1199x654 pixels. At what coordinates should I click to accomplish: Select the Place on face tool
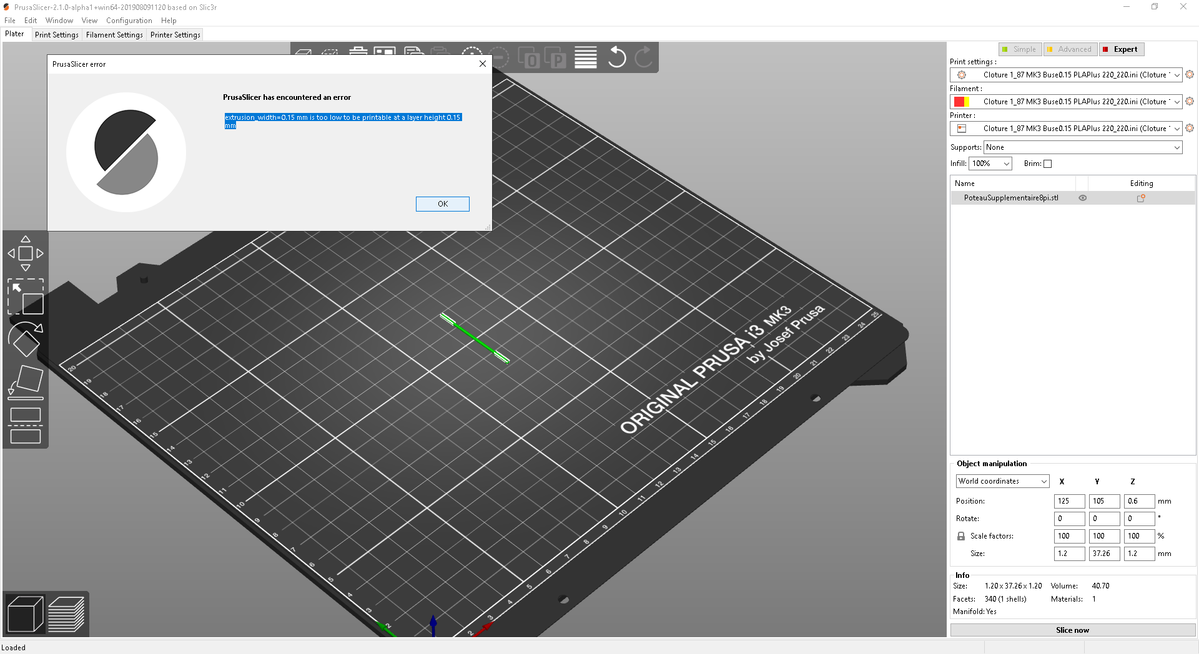point(26,382)
